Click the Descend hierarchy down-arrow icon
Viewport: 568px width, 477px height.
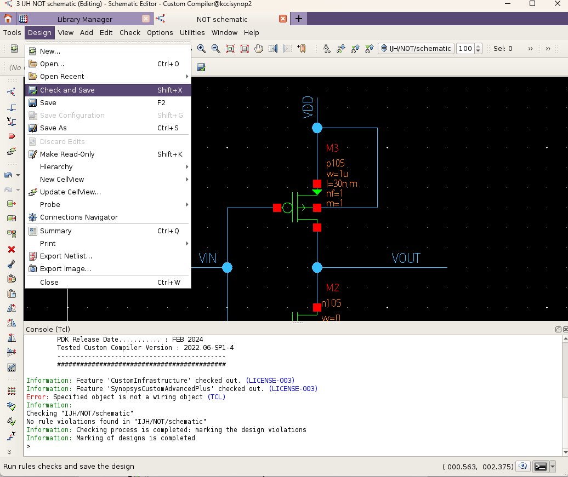tap(341, 49)
